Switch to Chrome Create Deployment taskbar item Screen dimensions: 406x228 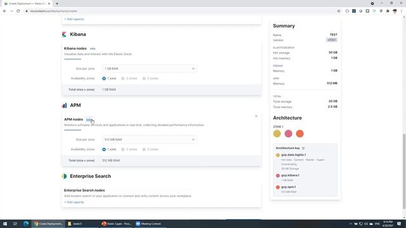point(48,224)
